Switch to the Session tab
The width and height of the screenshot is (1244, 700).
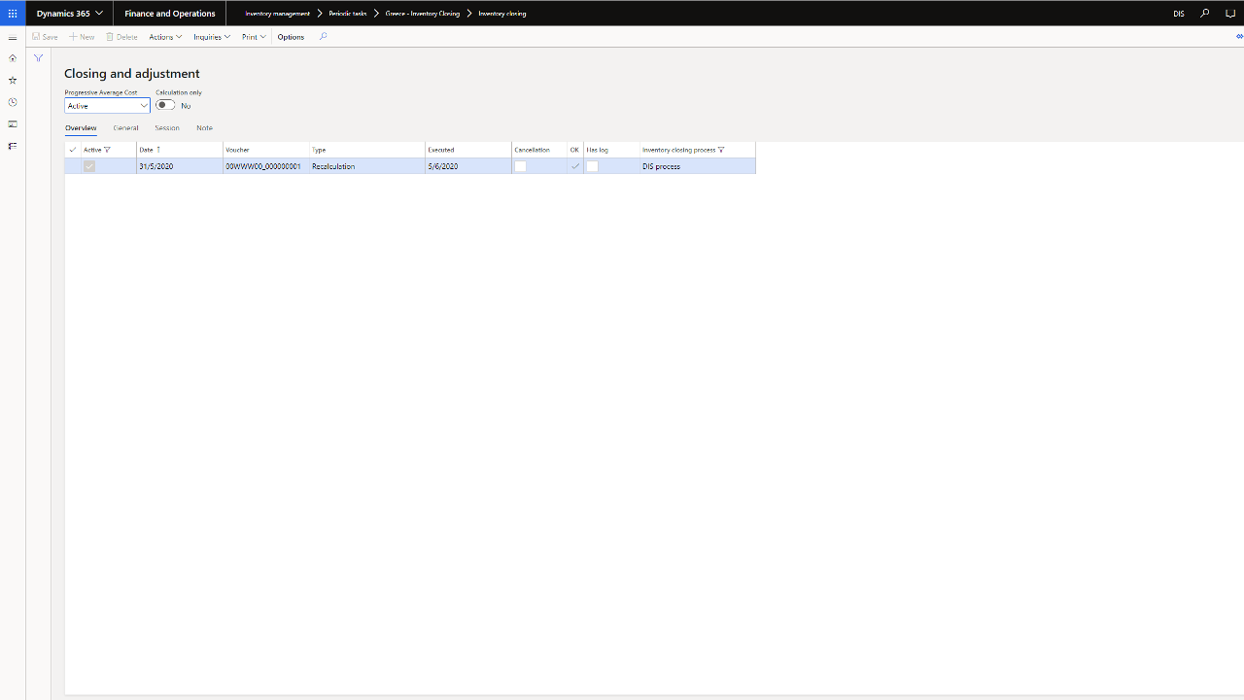click(x=167, y=128)
